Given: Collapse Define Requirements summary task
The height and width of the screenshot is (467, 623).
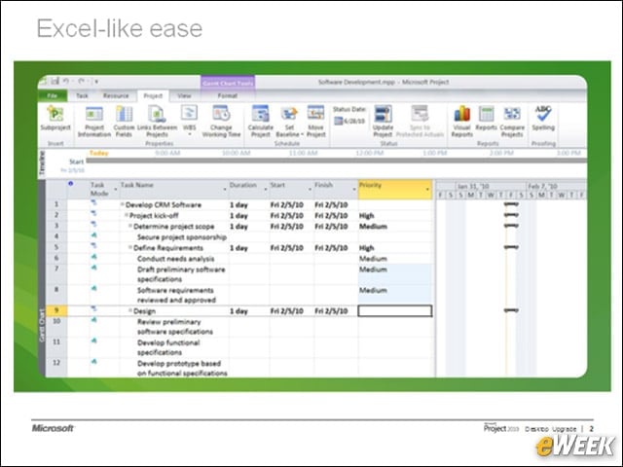Looking at the screenshot, I should [x=130, y=247].
